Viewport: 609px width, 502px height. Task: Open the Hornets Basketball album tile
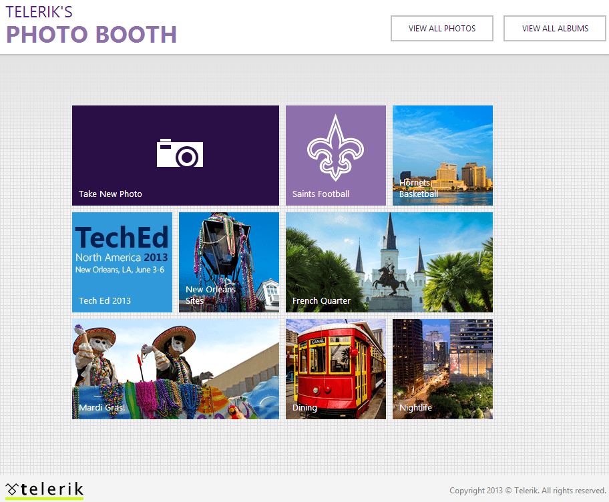[443, 156]
